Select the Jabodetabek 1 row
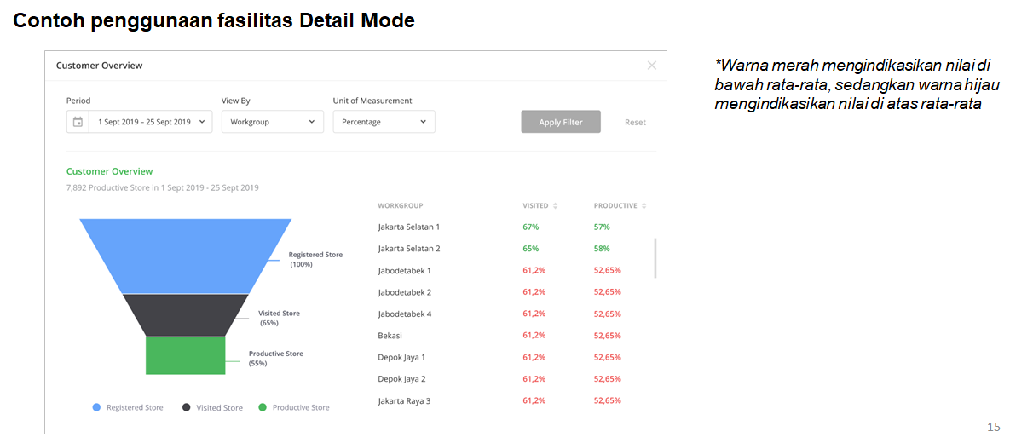The image size is (1010, 443). click(513, 270)
